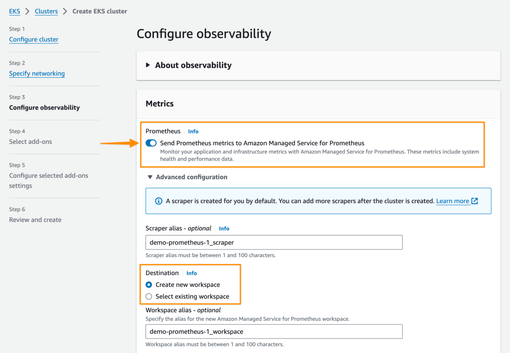Screen dimensions: 510x353
Task: Select existing workspace radio button
Action: click(149, 297)
